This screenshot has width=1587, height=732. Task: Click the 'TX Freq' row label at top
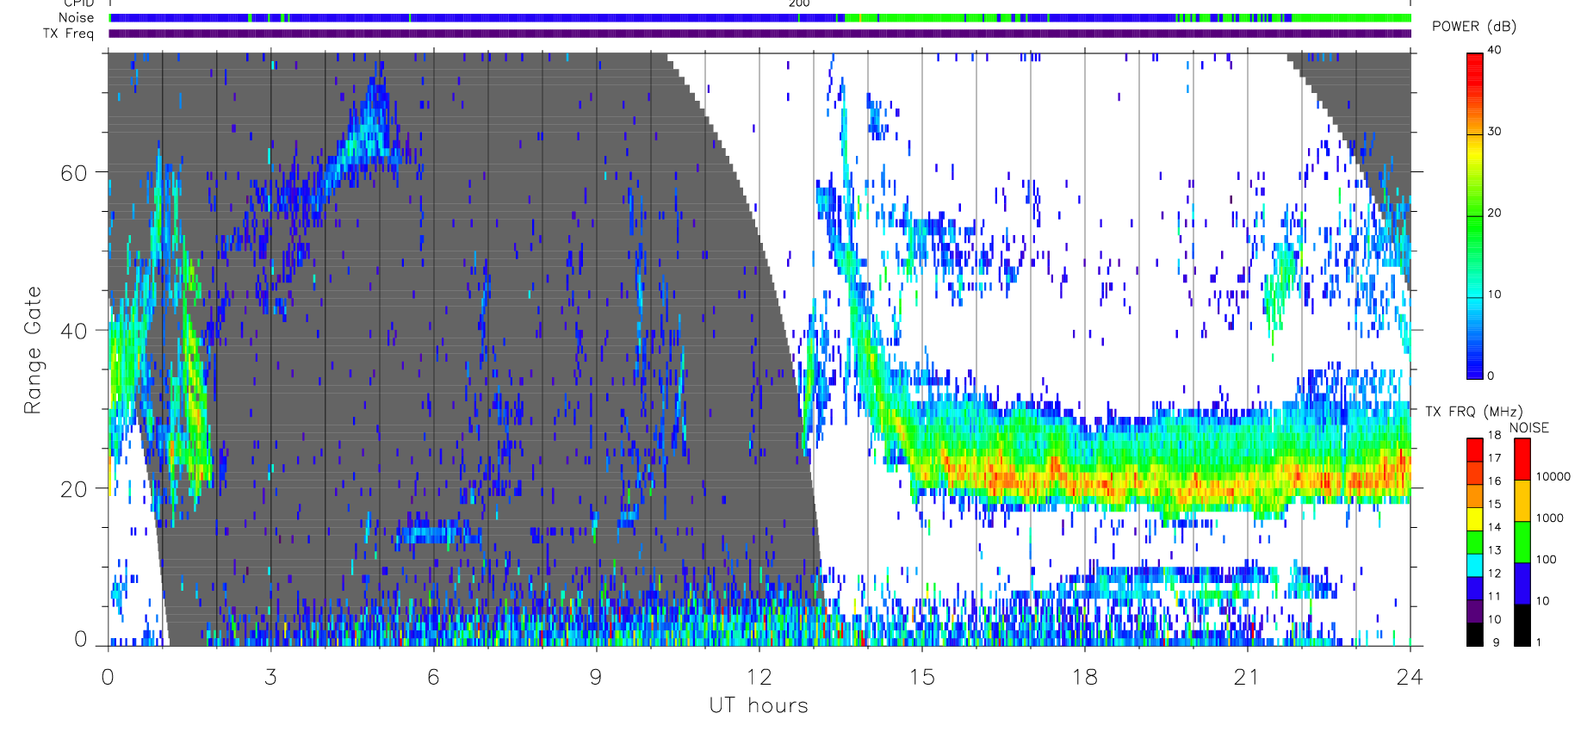coord(69,34)
